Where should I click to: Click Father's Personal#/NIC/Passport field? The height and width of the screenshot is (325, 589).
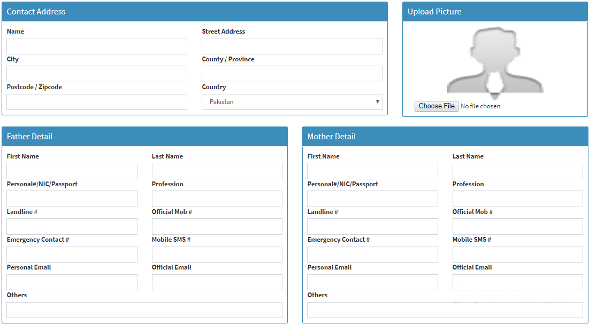[72, 199]
